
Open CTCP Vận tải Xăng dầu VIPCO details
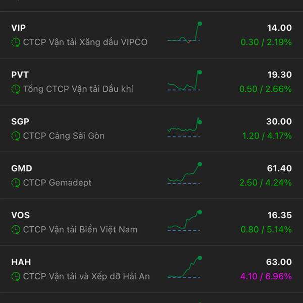85,42
